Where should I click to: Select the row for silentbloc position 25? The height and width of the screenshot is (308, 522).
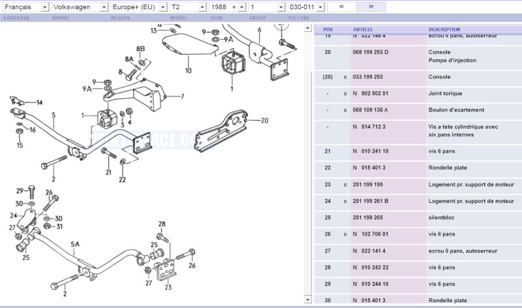click(418, 217)
